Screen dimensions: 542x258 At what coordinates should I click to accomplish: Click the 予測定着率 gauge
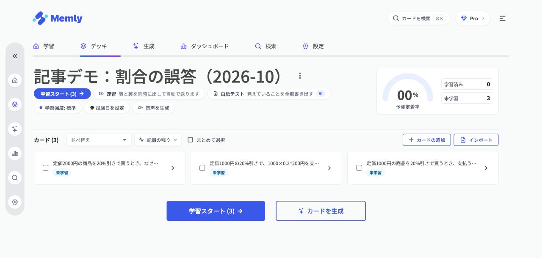pos(408,92)
